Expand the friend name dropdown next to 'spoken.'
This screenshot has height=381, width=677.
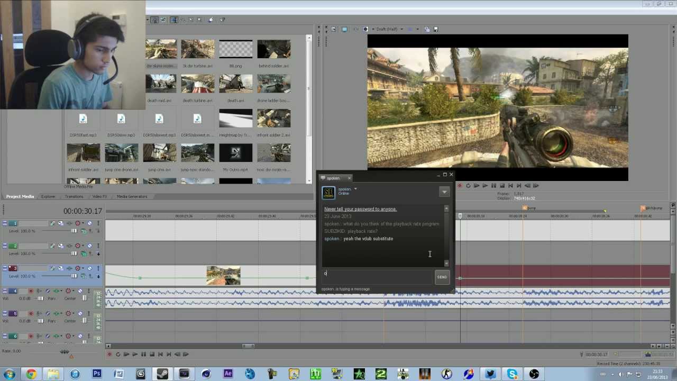coord(355,189)
